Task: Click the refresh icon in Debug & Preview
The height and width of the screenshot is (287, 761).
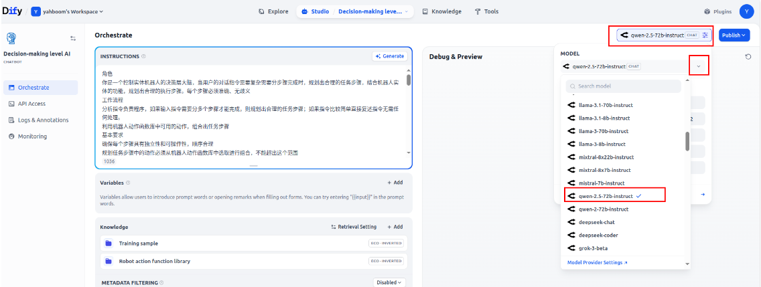Action: pos(748,57)
